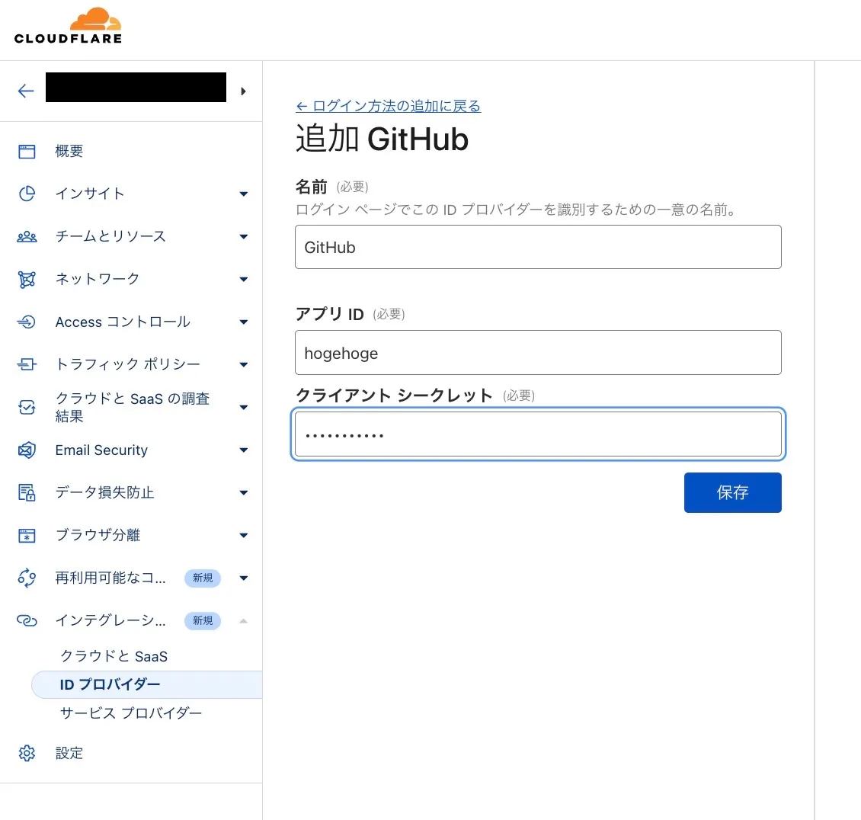Image resolution: width=861 pixels, height=820 pixels.
Task: Click the 設定 gear icon
Action: [x=27, y=753]
